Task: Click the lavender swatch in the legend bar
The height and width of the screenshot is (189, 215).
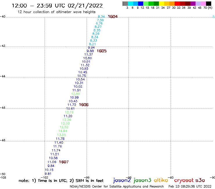Action: point(198,3)
